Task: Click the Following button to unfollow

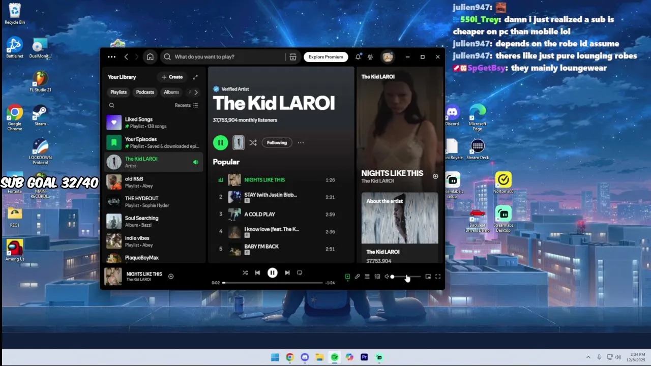Action: click(x=277, y=143)
